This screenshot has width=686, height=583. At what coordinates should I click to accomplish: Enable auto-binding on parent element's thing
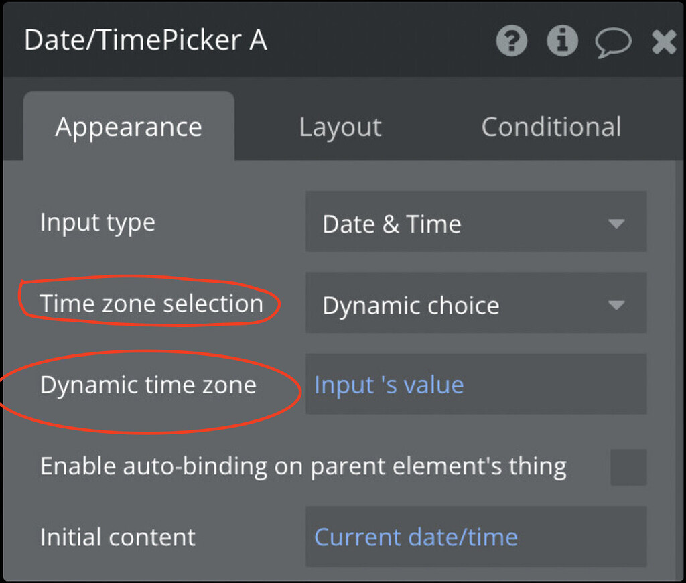pos(626,466)
